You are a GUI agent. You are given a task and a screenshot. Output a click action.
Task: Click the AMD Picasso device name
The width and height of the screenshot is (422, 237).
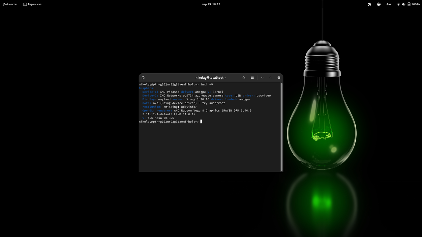pyautogui.click(x=170, y=92)
